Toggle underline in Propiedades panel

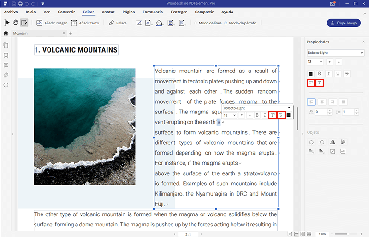pyautogui.click(x=338, y=74)
